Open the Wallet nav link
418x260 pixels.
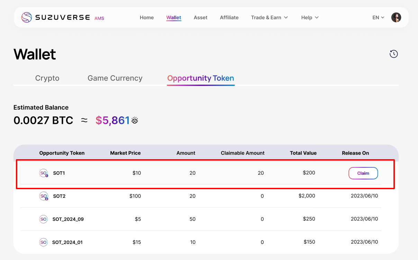pyautogui.click(x=174, y=18)
